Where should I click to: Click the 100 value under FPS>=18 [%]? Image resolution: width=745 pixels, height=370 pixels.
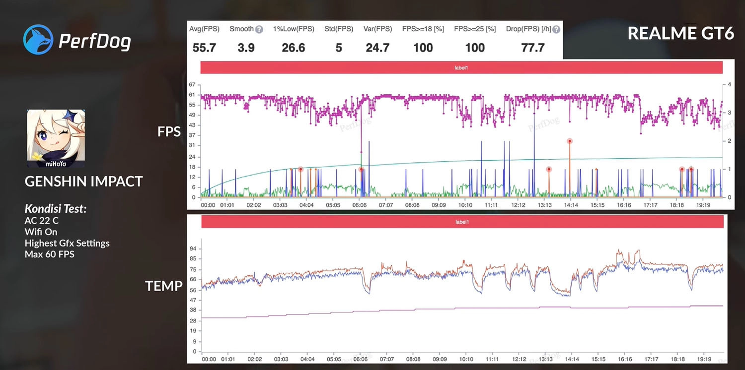point(423,48)
